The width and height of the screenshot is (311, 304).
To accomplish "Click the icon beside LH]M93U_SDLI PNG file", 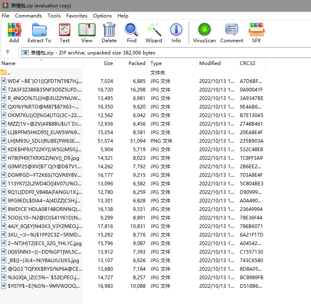I will tap(4, 141).
